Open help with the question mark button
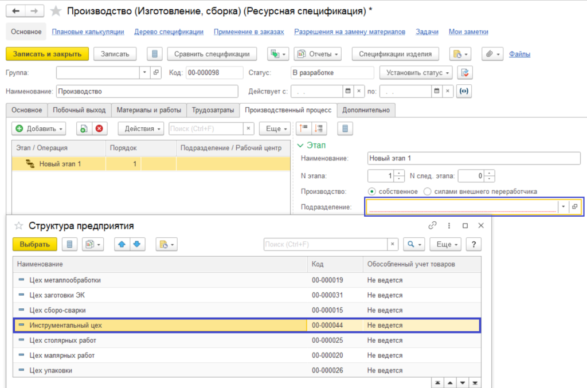587x388 pixels. 473,244
